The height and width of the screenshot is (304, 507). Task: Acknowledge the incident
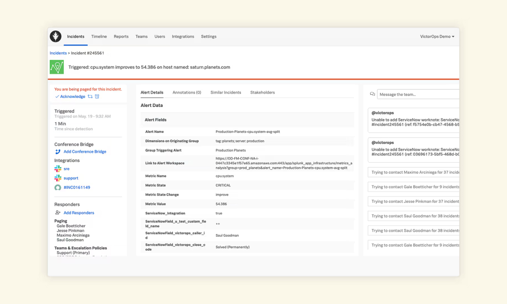click(70, 96)
